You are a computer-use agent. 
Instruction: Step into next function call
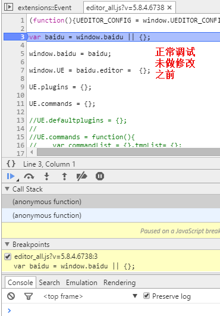coord(47,176)
